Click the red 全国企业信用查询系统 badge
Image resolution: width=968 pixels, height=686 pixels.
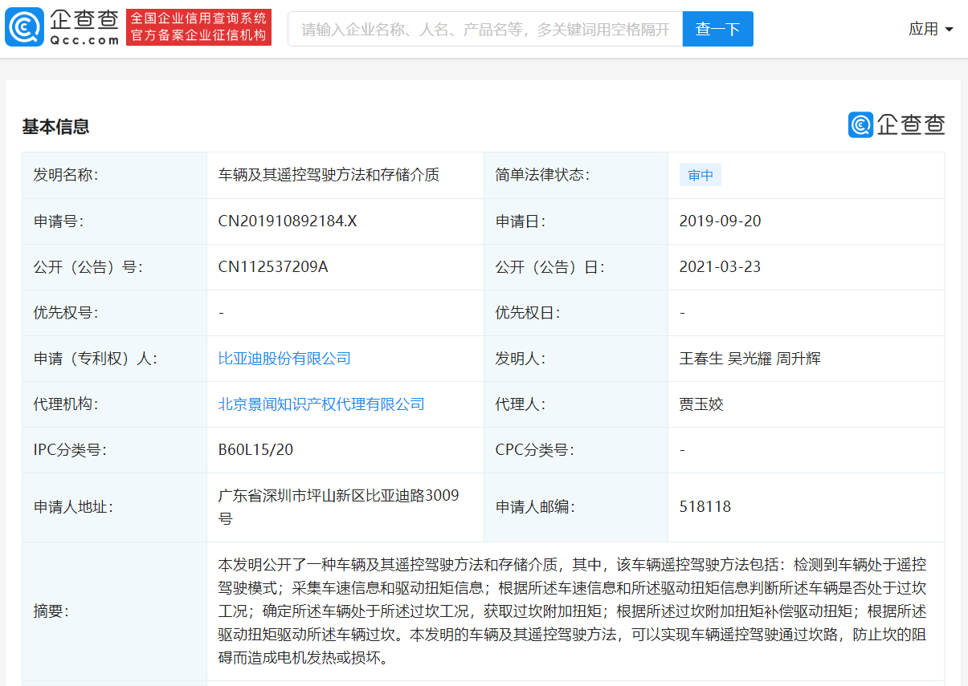(x=198, y=17)
